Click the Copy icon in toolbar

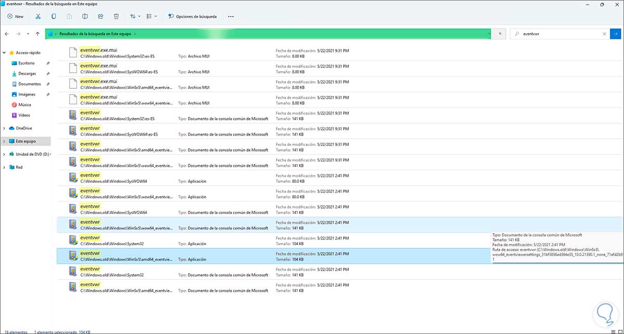click(54, 17)
